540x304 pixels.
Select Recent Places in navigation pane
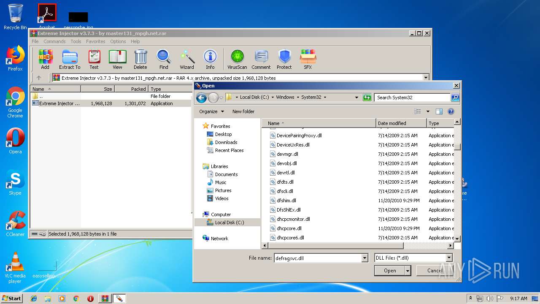(229, 150)
